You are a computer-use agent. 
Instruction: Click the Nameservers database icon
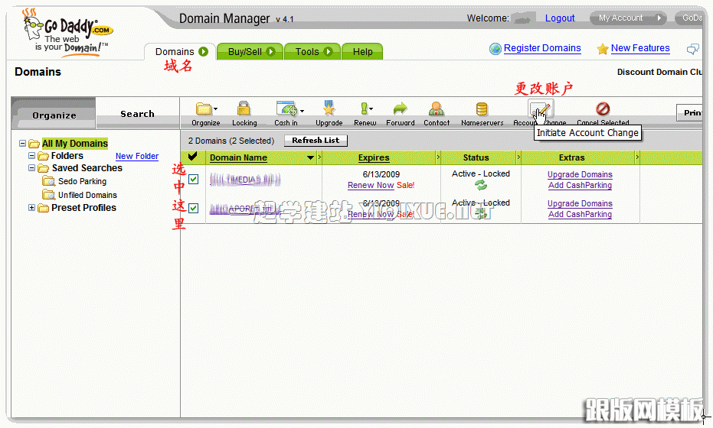tap(482, 109)
